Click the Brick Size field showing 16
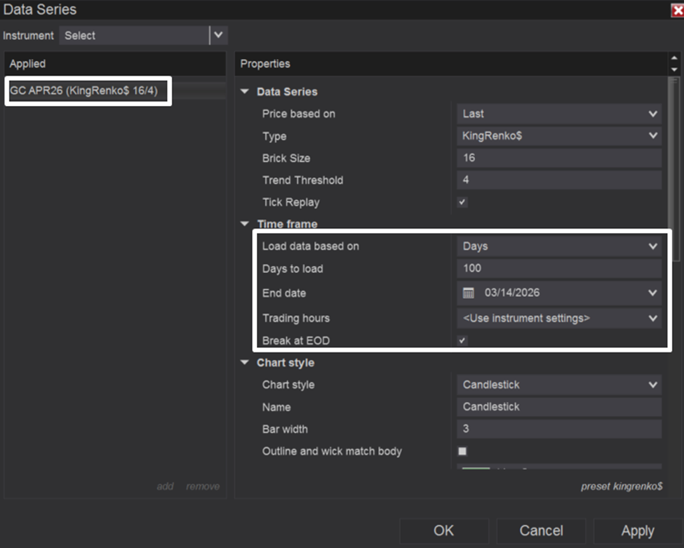The image size is (684, 548). tap(559, 158)
